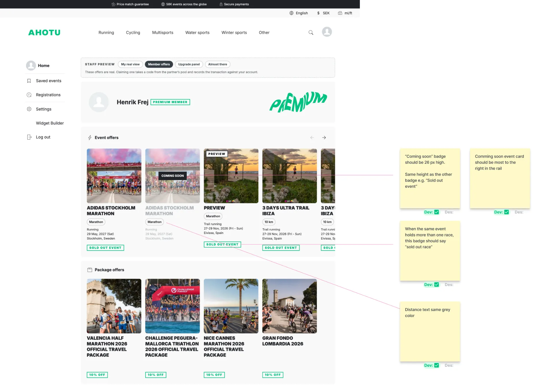Screen dimensions: 555x385
Task: Click the dollar icon beside SEK
Action: [x=318, y=13]
